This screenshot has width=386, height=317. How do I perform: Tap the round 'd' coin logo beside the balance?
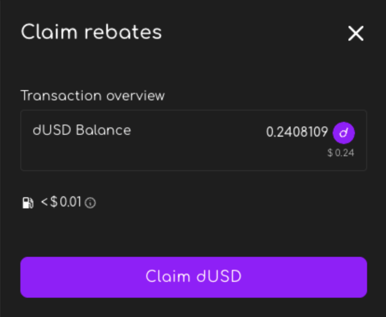(344, 133)
